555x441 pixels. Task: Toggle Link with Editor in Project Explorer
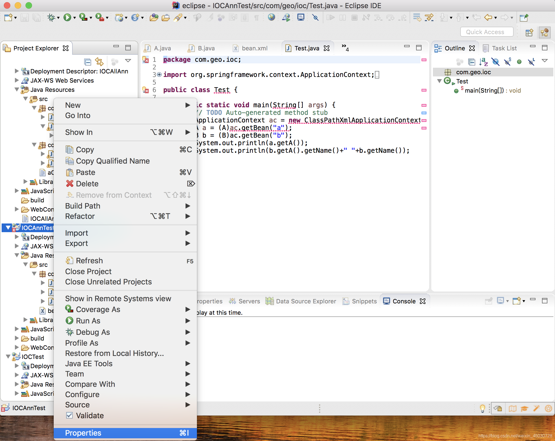pyautogui.click(x=99, y=62)
